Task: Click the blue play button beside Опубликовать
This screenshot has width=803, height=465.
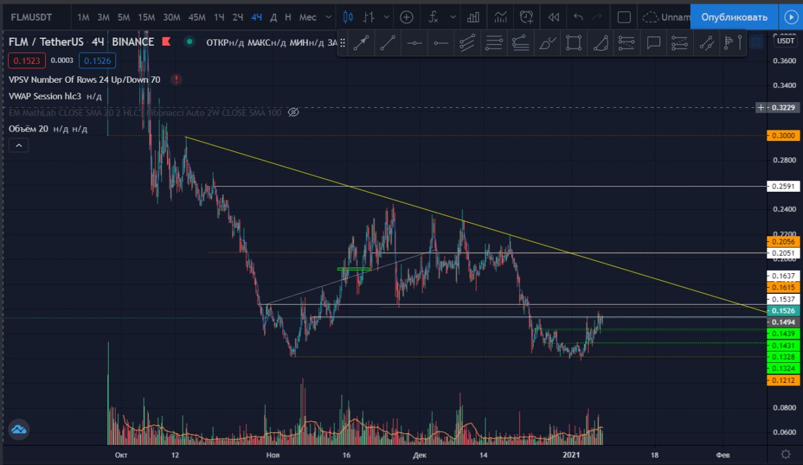Action: pyautogui.click(x=790, y=17)
